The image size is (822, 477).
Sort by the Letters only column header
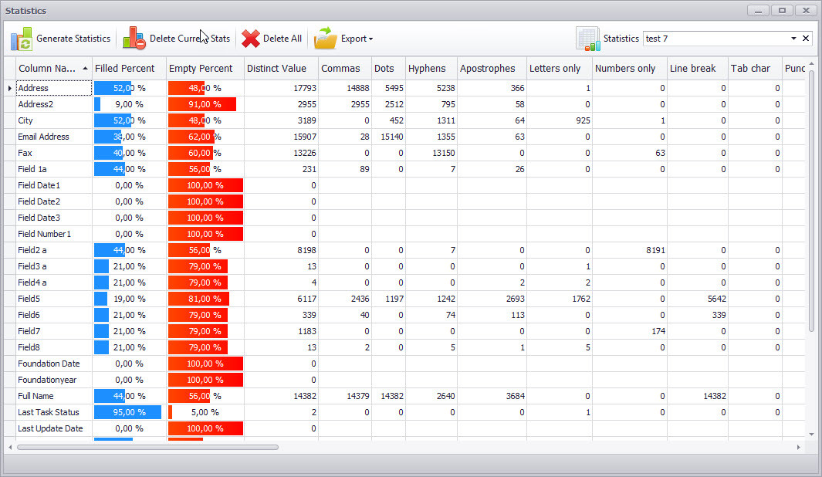(560, 68)
